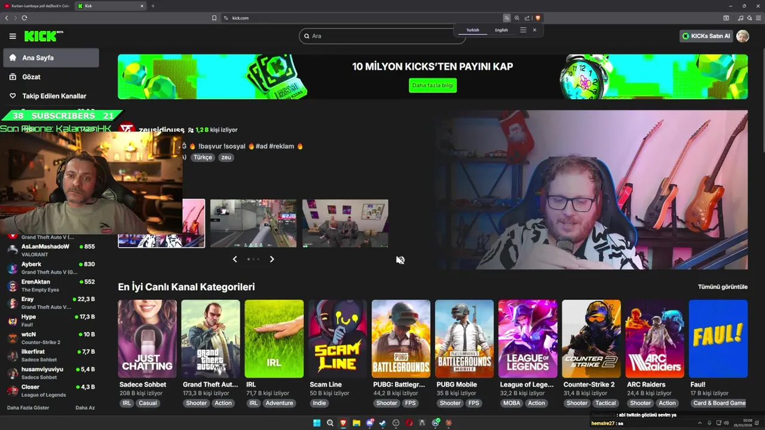765x430 pixels.
Task: Collapse sidebar list with Daha Az
Action: pyautogui.click(x=85, y=408)
